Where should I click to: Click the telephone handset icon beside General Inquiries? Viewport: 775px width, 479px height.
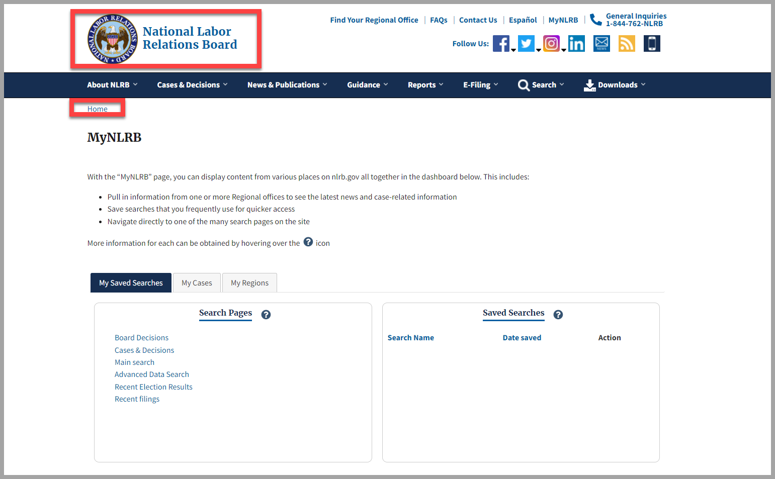[596, 20]
